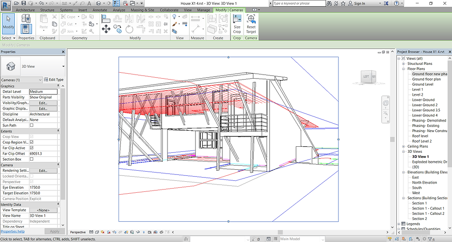Open default 3D view house icon
This screenshot has height=242, width=452.
(99, 3)
